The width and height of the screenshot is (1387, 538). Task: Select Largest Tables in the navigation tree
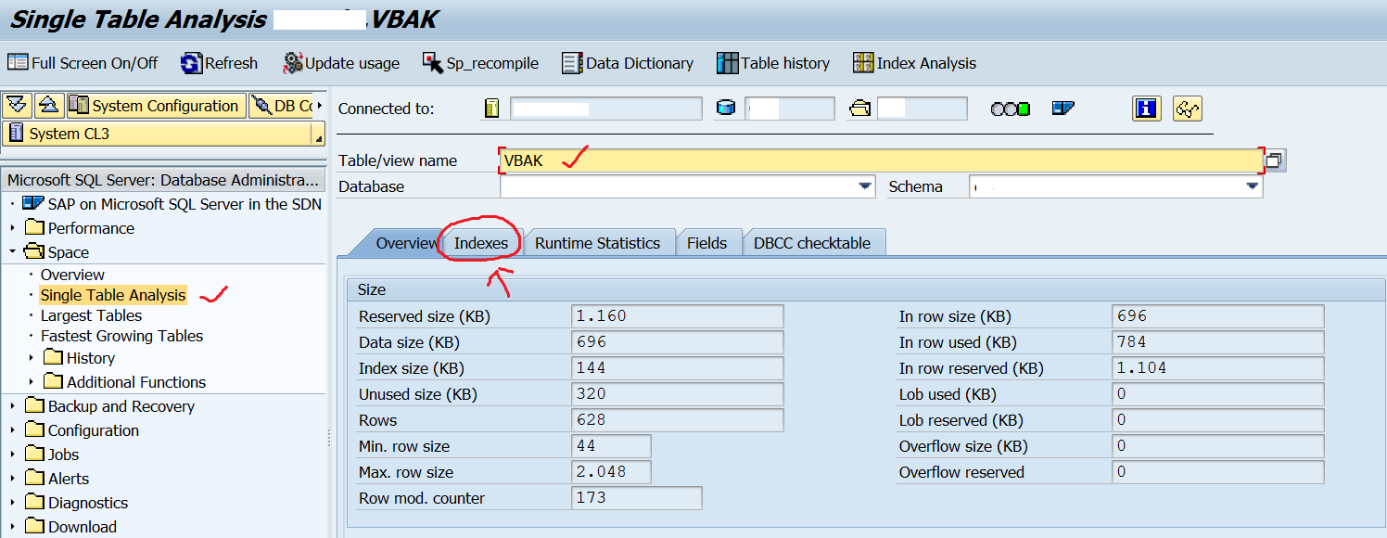pyautogui.click(x=90, y=314)
